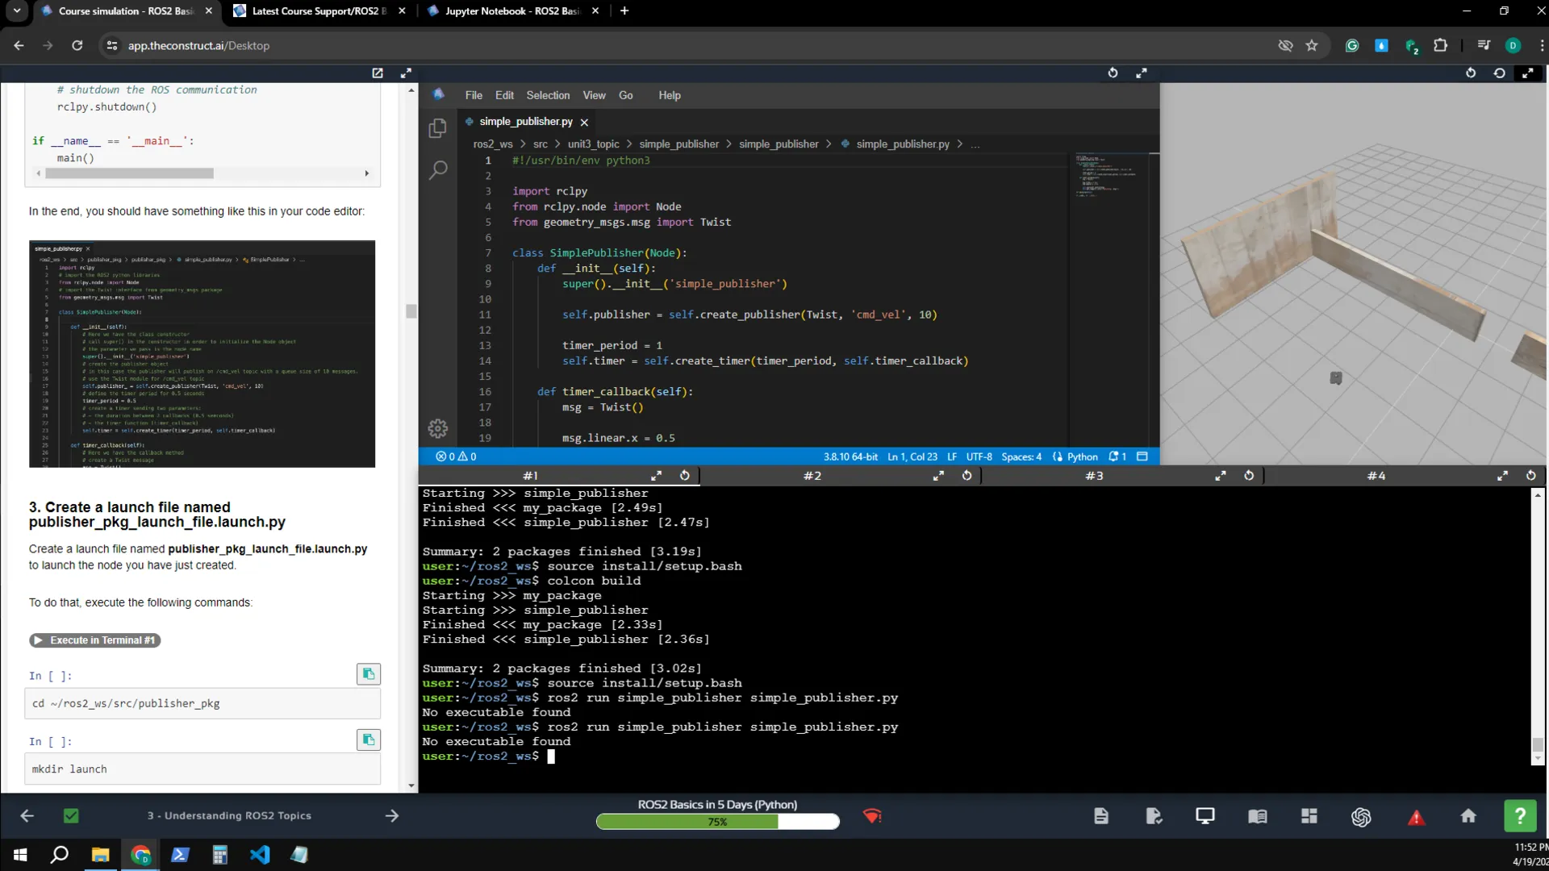Switch to the Jupyter Notebook browser tab
1549x871 pixels.
point(511,11)
